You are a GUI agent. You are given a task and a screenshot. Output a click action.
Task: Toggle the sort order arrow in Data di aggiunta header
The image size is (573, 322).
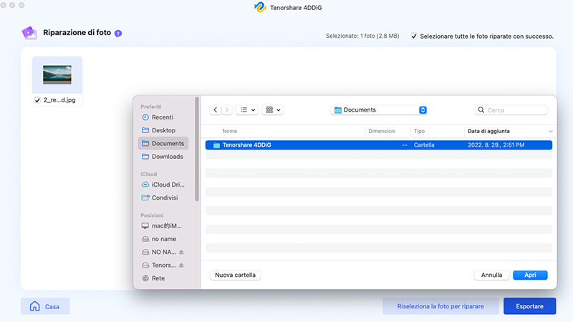[550, 132]
